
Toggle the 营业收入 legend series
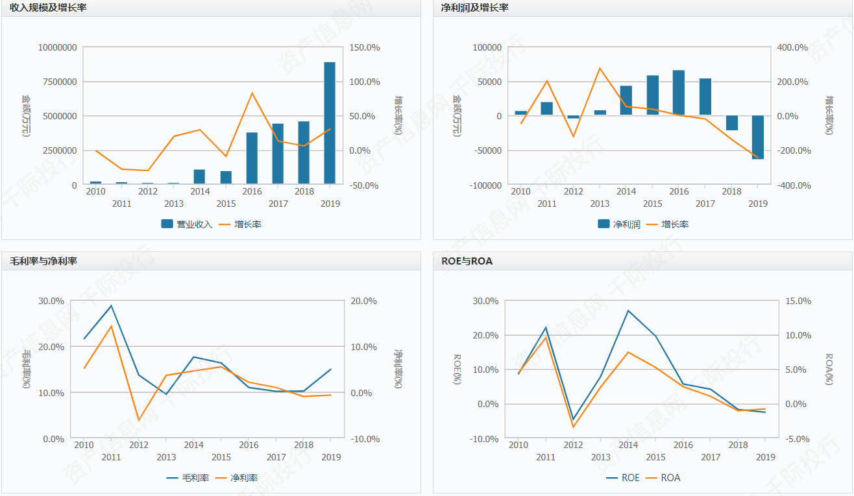[186, 224]
